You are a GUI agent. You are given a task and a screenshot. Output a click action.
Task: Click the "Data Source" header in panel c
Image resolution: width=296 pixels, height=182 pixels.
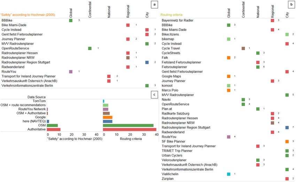tap(37, 97)
